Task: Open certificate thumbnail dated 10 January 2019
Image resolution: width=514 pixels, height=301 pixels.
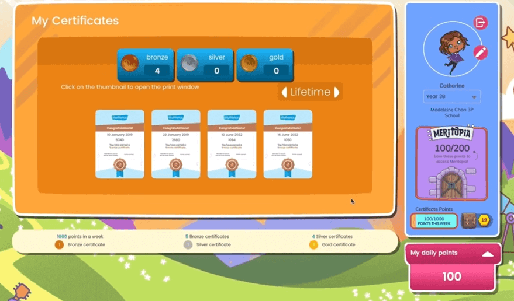Action: 120,144
